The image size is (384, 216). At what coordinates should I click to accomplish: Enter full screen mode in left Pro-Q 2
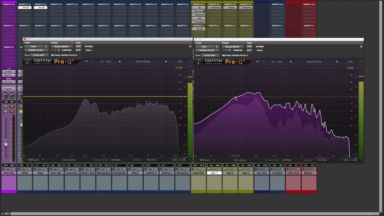click(190, 61)
